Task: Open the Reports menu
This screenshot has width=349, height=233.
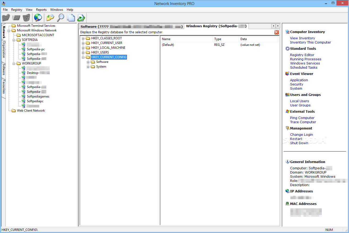Action: click(x=41, y=10)
